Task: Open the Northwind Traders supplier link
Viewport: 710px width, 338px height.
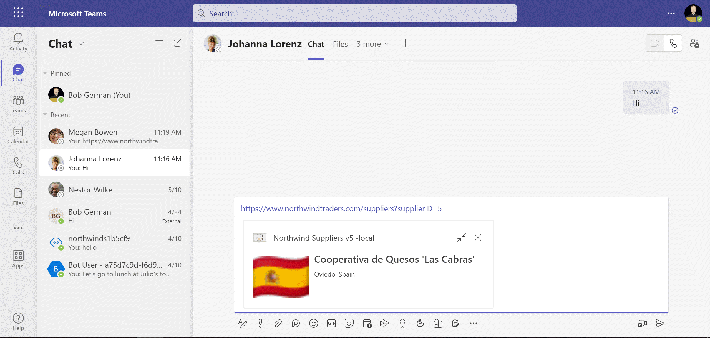Action: (341, 208)
